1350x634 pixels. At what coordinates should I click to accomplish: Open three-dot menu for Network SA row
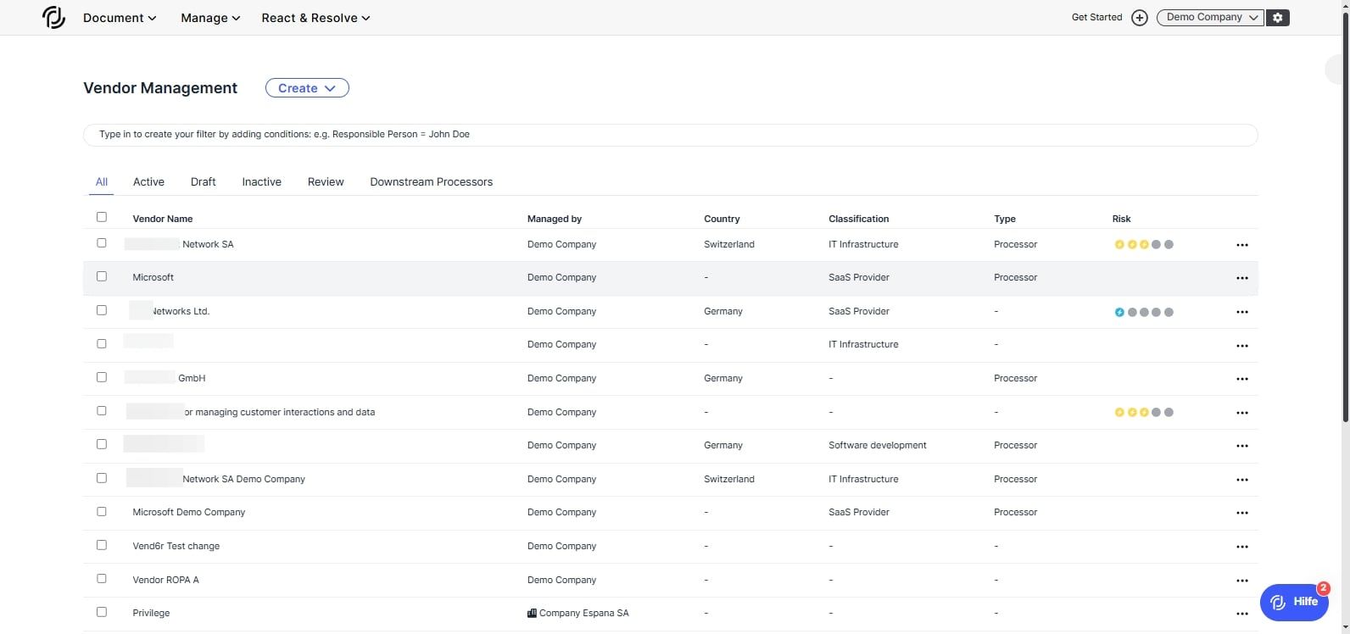point(1242,245)
